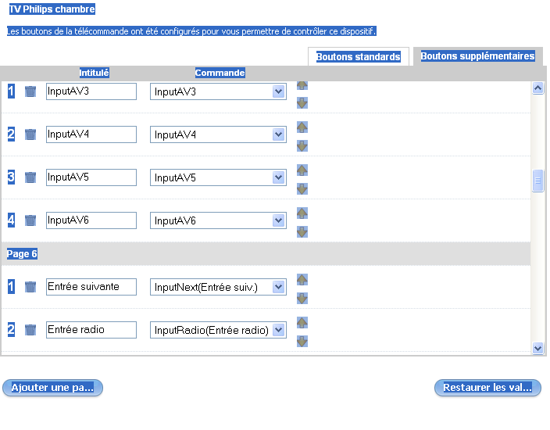Click the vertical scrollbar thumb
Viewport: 550px width, 430px height.
pos(537,181)
